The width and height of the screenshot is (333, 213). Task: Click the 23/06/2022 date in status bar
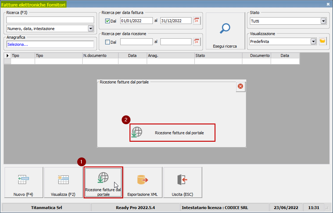click(286, 208)
